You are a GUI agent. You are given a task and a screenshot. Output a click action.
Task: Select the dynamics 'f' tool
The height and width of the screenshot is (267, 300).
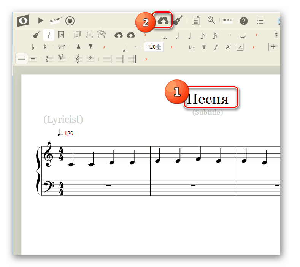[x=216, y=47]
